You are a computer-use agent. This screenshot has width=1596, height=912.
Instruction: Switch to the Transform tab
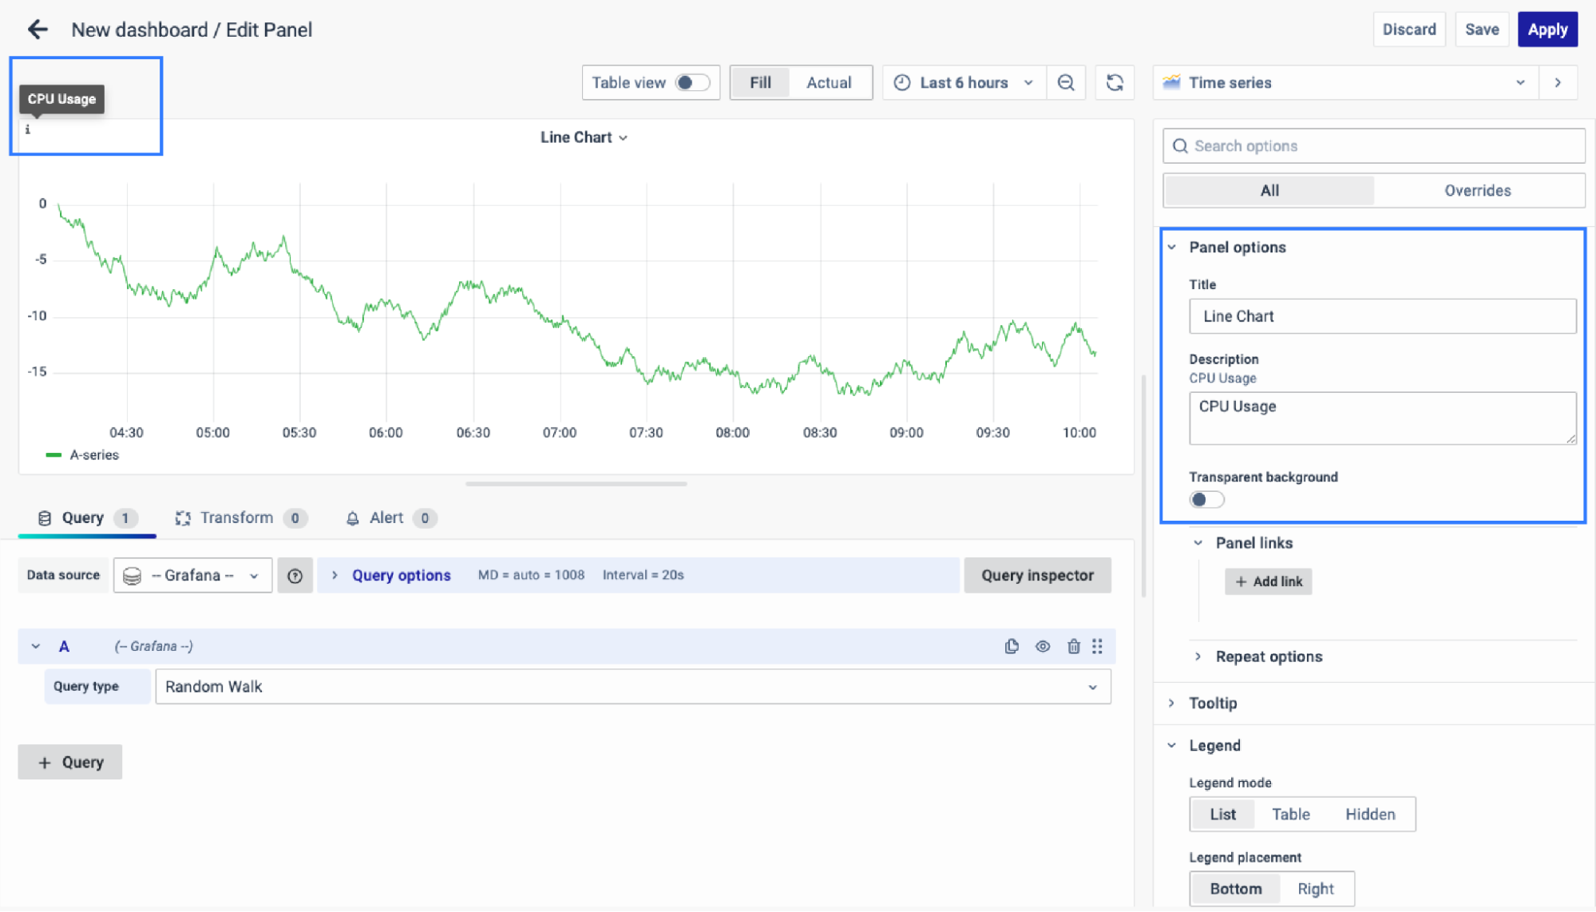point(237,518)
